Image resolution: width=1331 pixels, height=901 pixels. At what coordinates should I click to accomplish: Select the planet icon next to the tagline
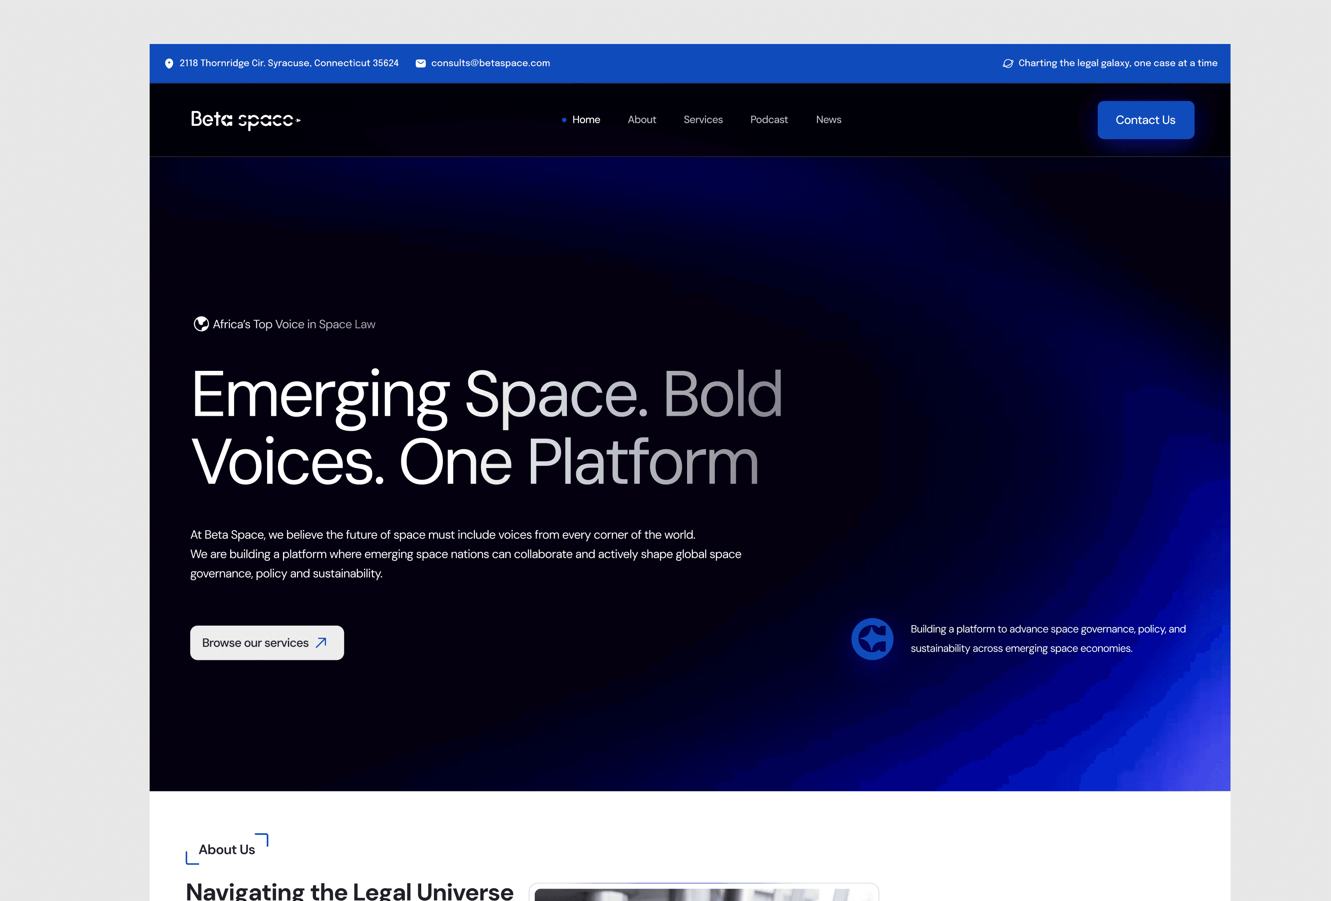1008,63
